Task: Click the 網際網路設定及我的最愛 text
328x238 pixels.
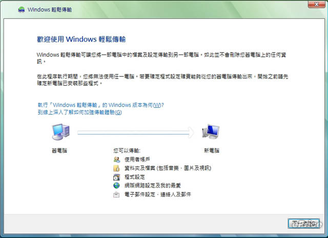Action: pos(153,185)
